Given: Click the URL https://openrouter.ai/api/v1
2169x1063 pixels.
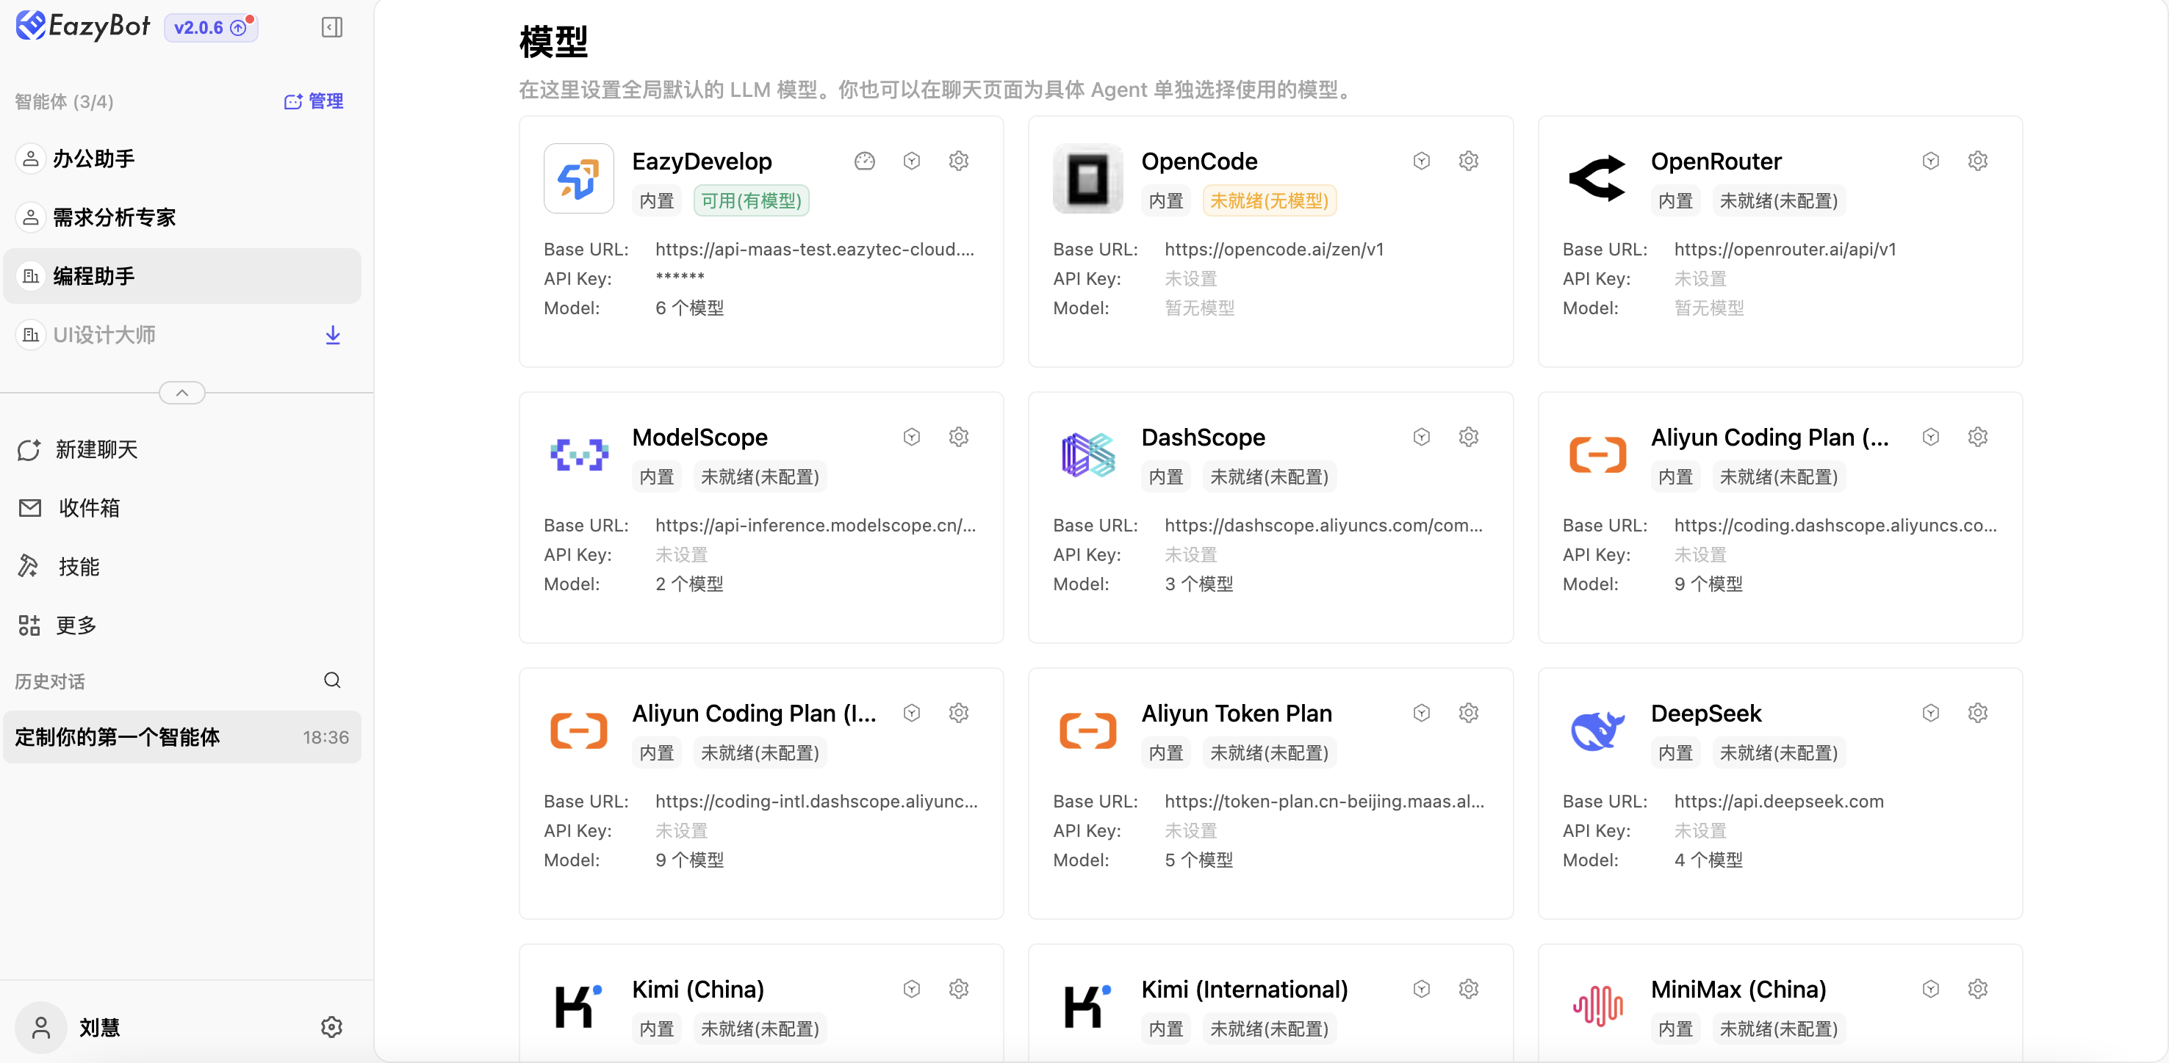Looking at the screenshot, I should (x=1785, y=250).
